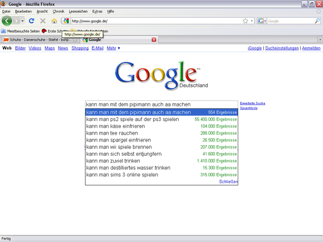This screenshot has width=323, height=242.
Task: Select suggestion 'kann man wii spiele brennen'
Action: (161, 147)
